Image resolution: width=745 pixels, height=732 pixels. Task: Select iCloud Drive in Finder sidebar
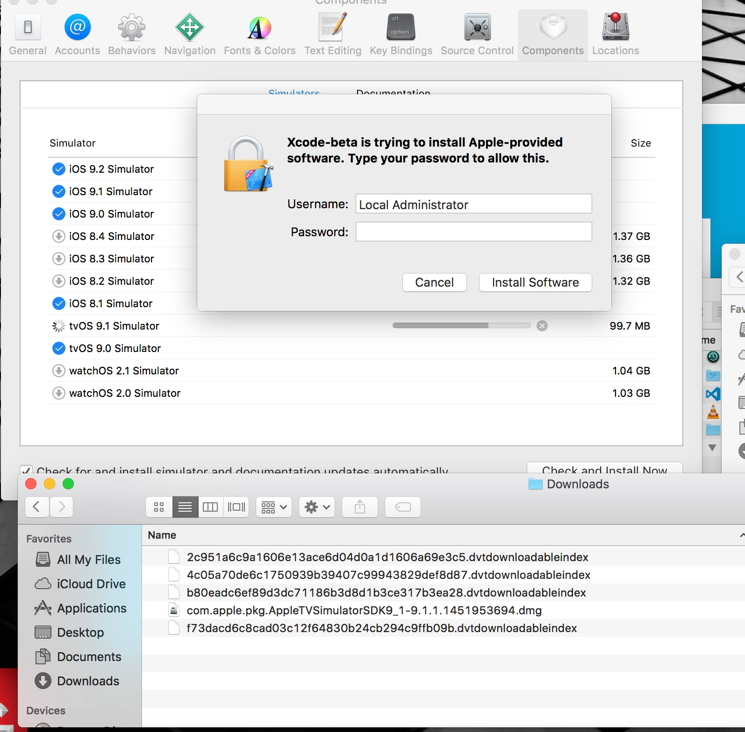[80, 584]
